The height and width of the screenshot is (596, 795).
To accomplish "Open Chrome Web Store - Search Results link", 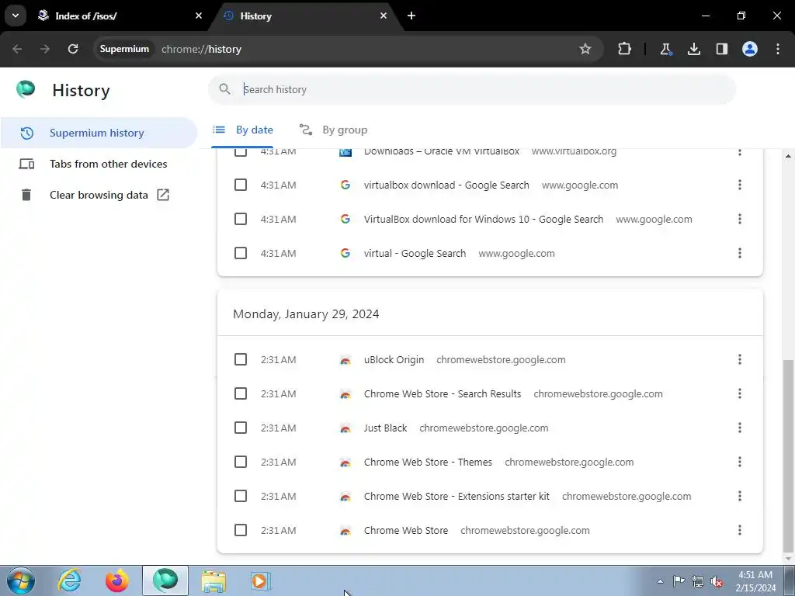I will point(442,393).
